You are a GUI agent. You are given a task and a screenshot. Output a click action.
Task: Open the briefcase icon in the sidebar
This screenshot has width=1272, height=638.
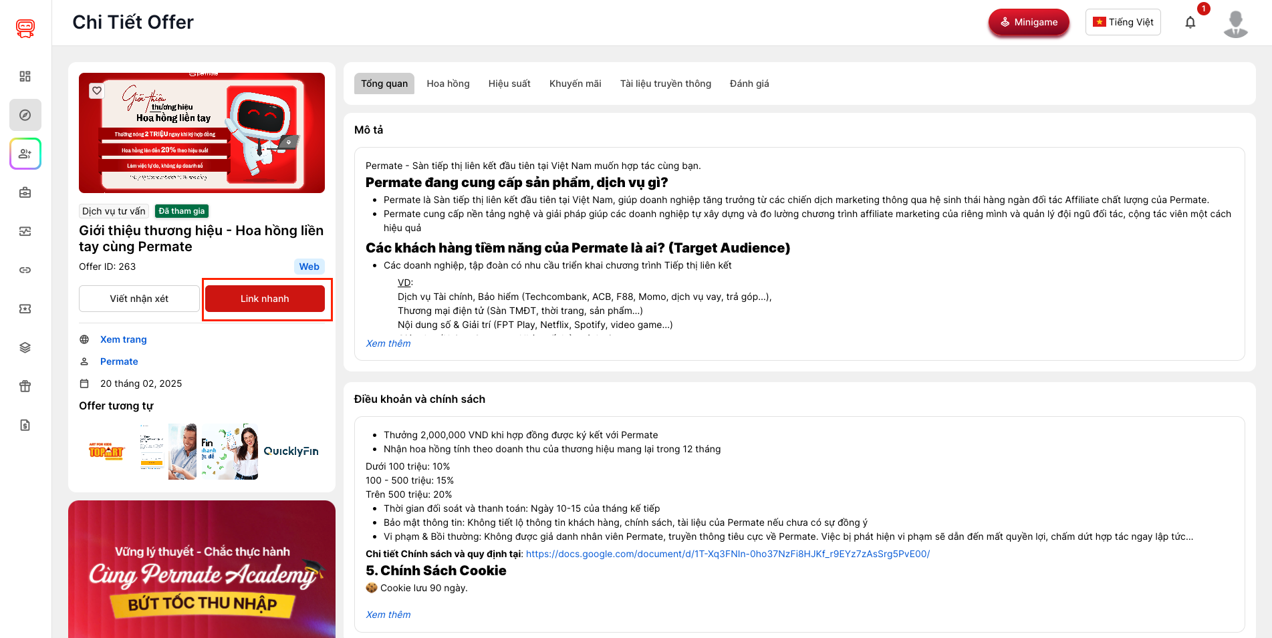pos(25,192)
